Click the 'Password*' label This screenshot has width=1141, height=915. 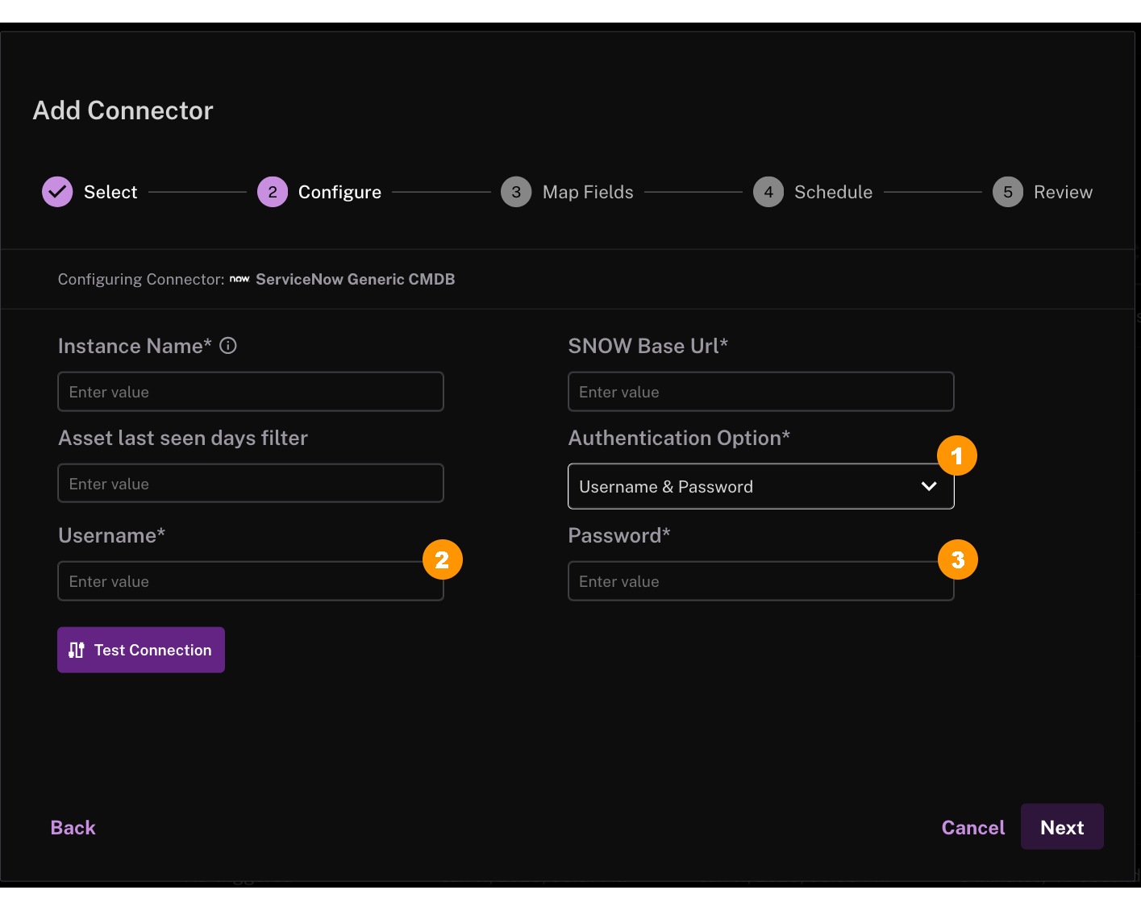[619, 535]
